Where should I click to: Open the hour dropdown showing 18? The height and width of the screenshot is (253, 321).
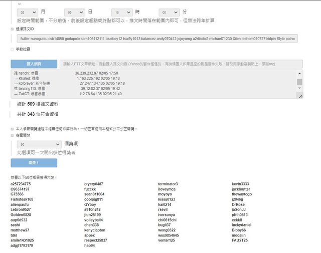click(122, 12)
